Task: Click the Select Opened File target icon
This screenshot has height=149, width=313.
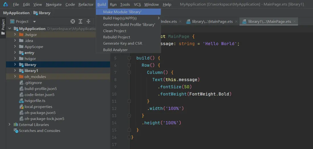Action: click(x=73, y=21)
